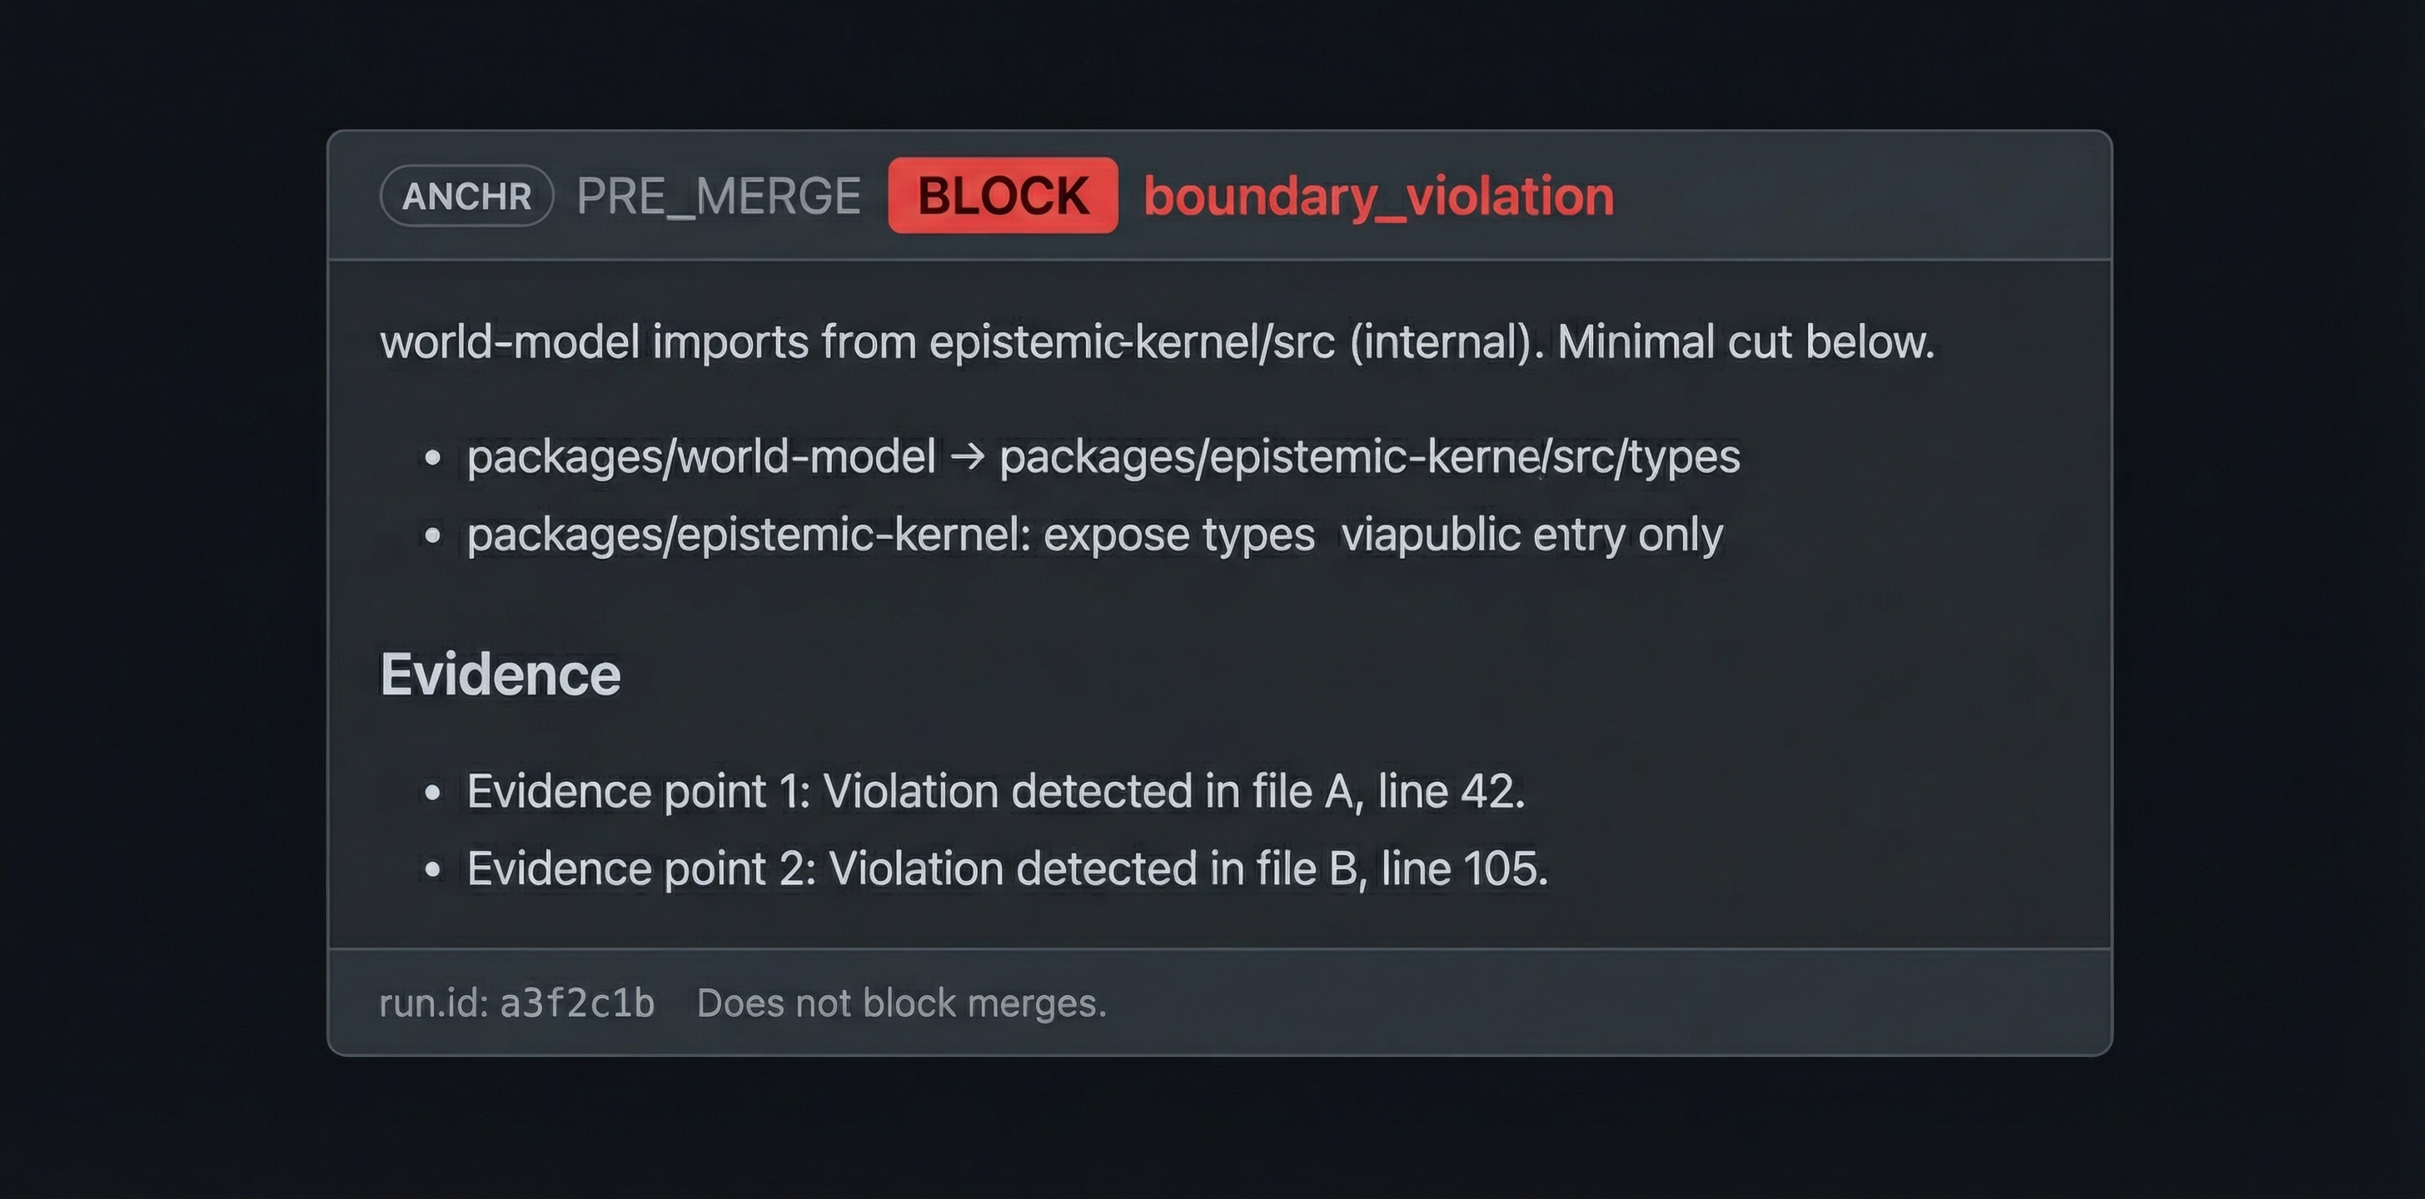The height and width of the screenshot is (1199, 2425).
Task: Click the ANCHR pill badge
Action: (x=466, y=196)
